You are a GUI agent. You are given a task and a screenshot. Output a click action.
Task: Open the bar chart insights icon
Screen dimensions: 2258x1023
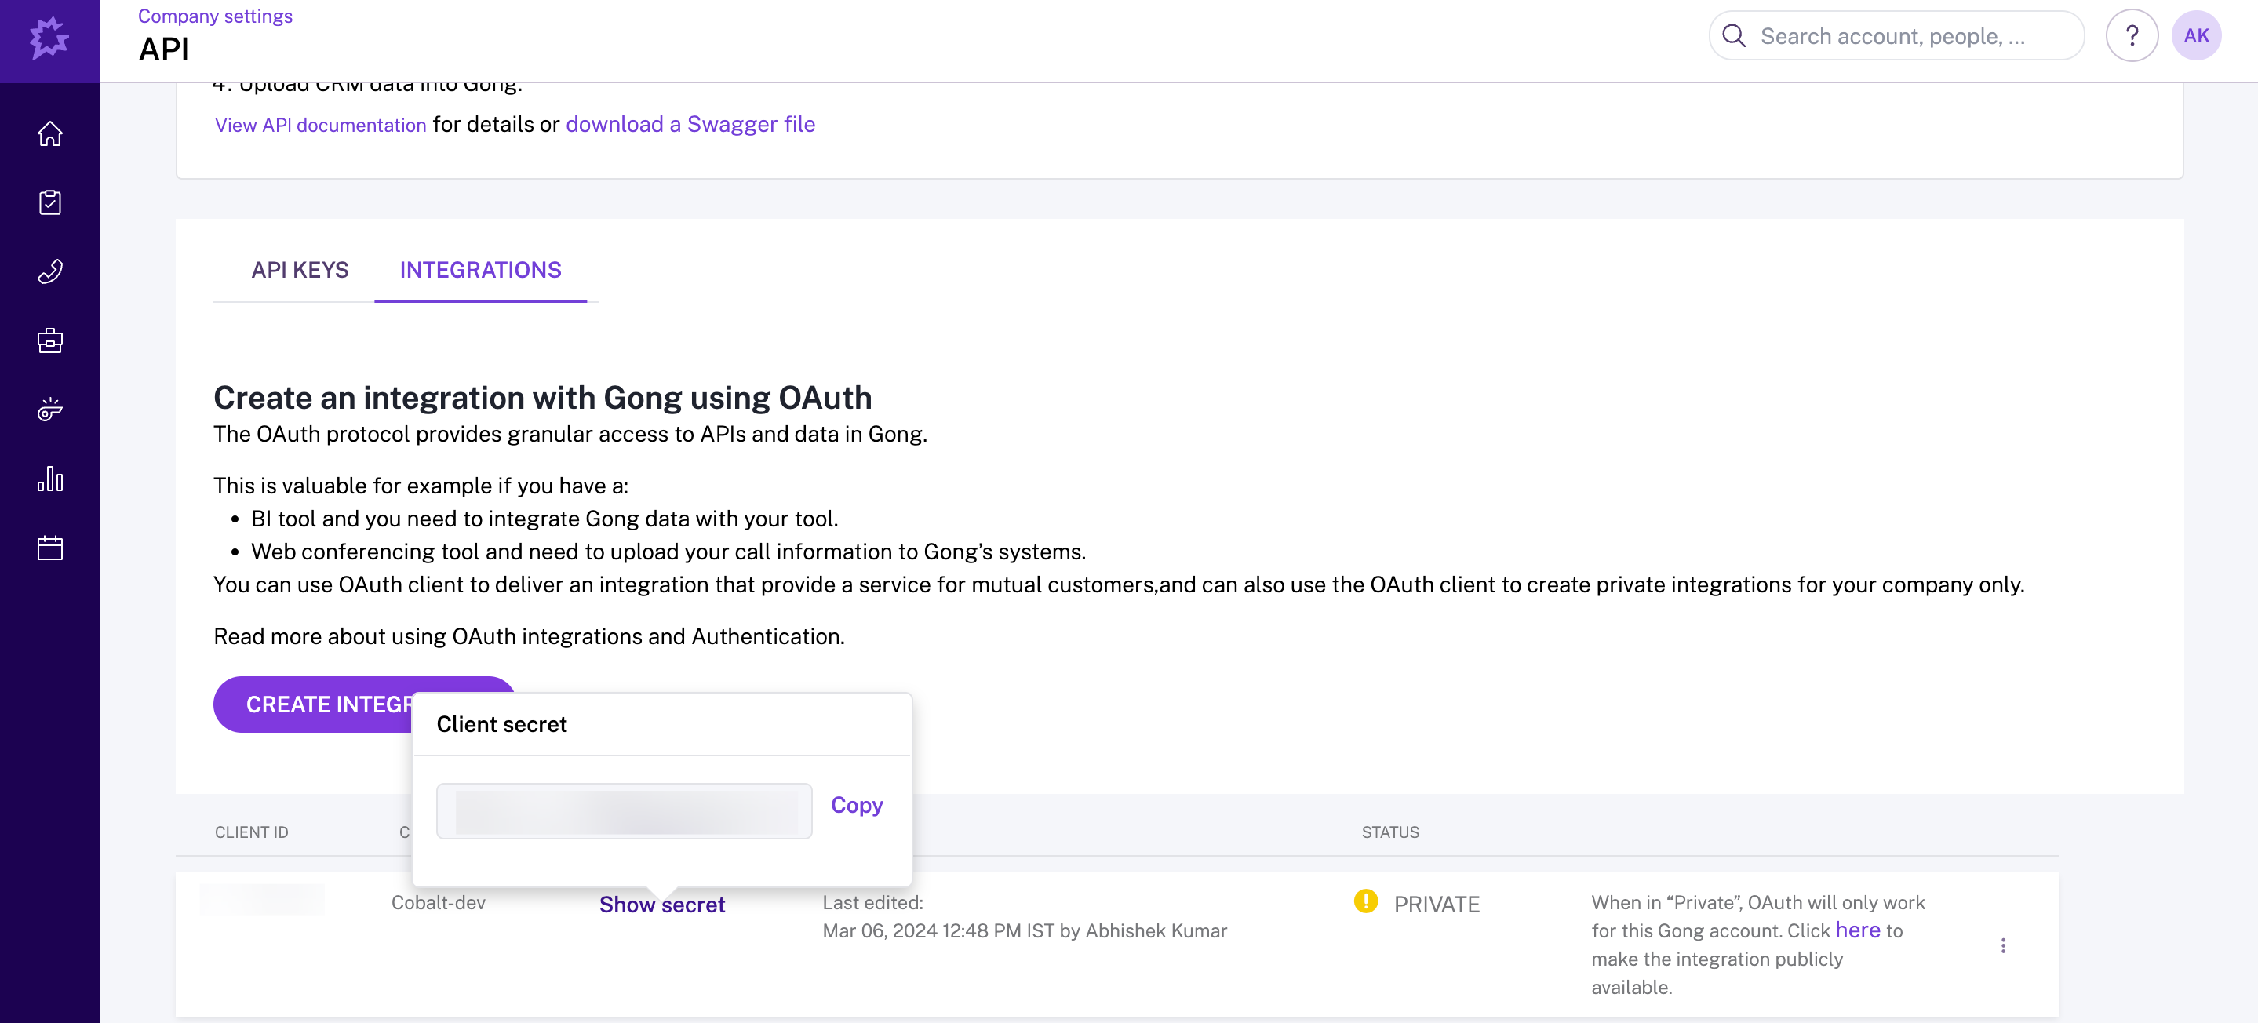(50, 479)
